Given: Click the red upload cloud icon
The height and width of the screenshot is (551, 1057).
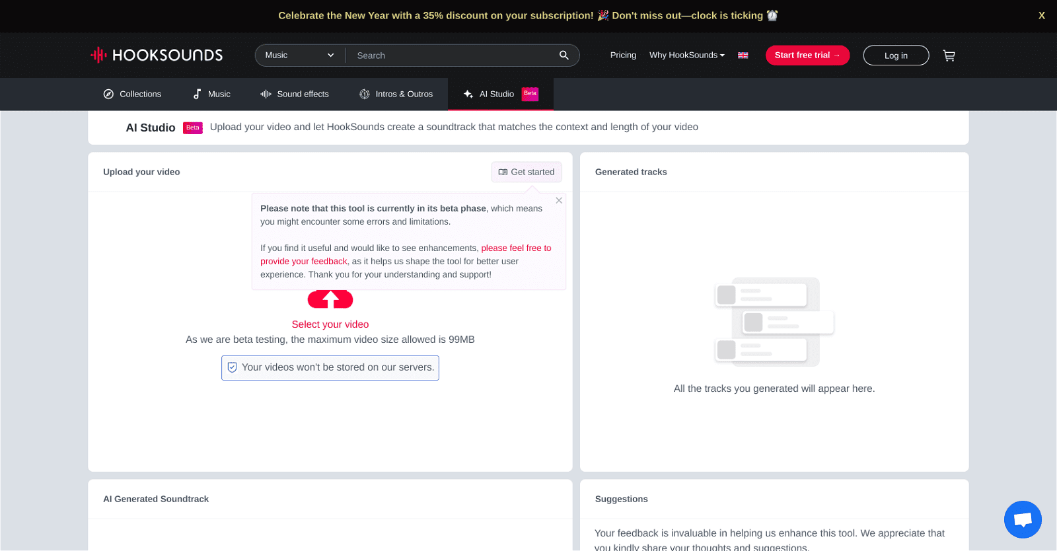Looking at the screenshot, I should pos(330,299).
